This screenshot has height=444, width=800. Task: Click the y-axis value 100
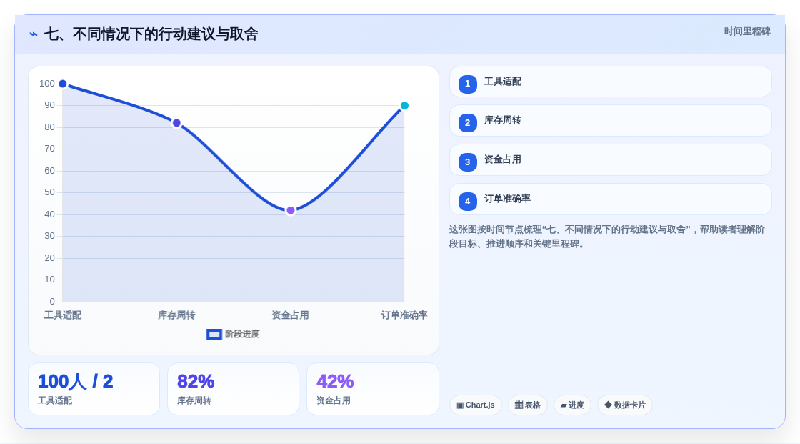[x=47, y=84]
